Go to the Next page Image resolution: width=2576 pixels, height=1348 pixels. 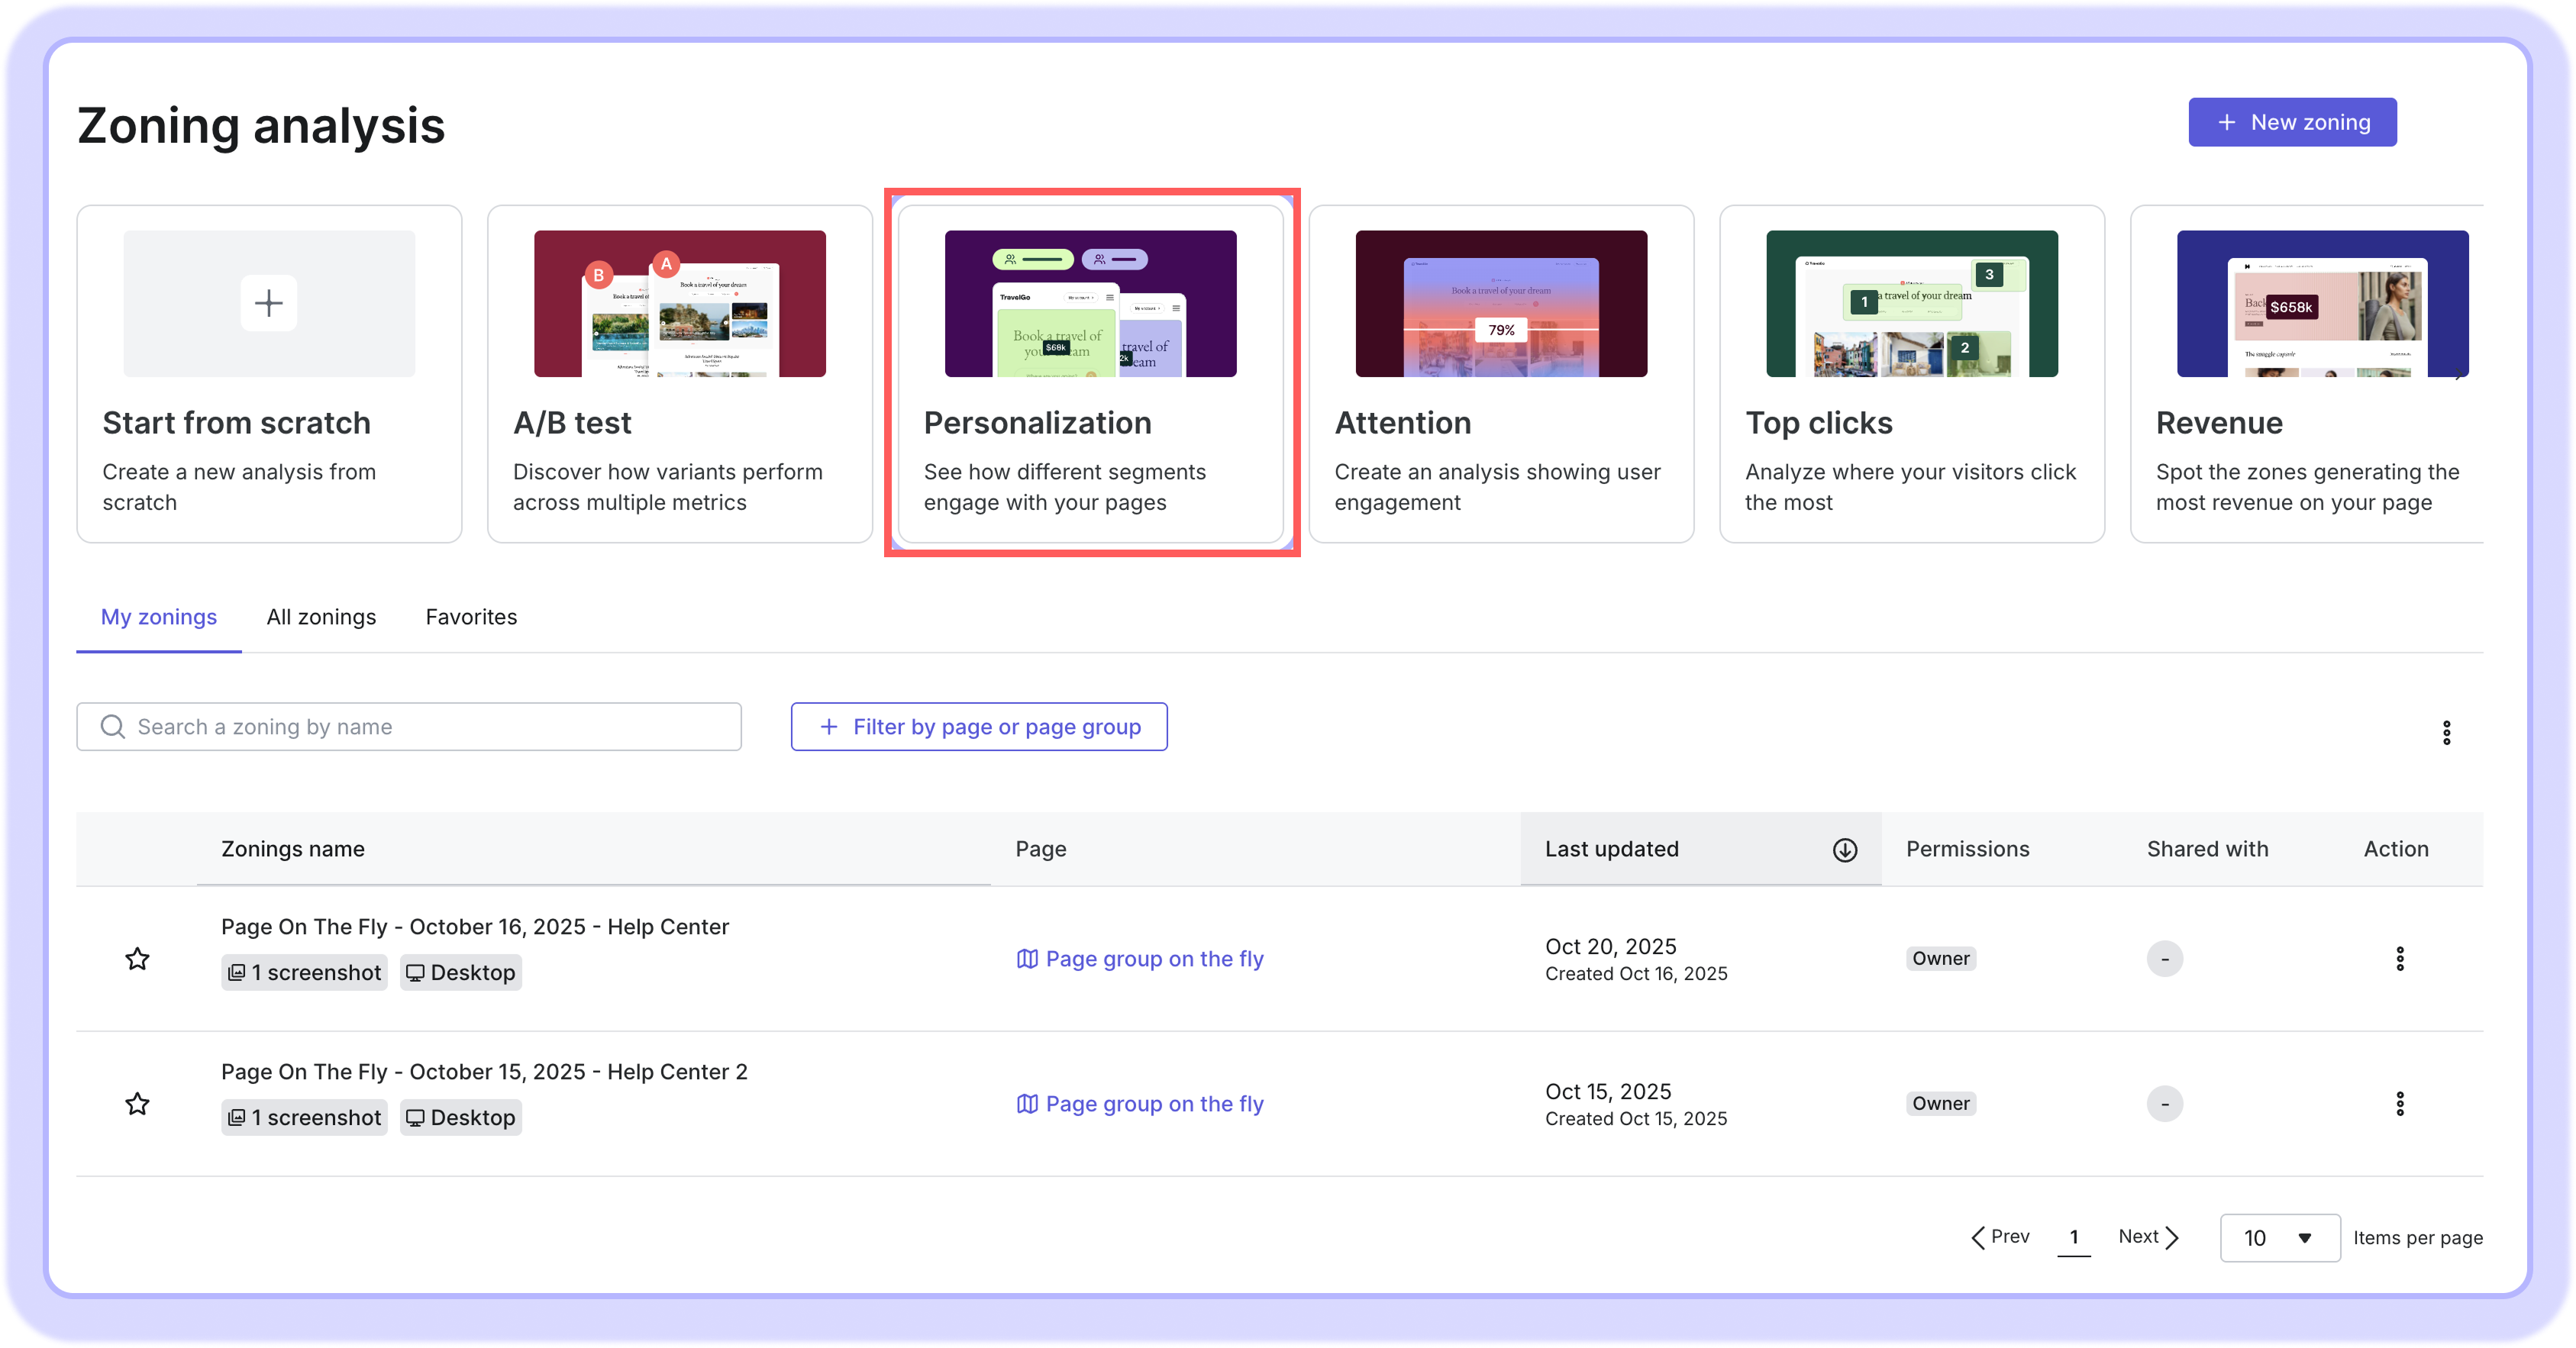tap(2148, 1237)
